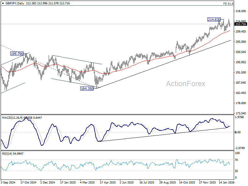The height and width of the screenshot is (186, 248).
Task: Click the 17 Apr 2025 date label
Action: tap(108, 182)
